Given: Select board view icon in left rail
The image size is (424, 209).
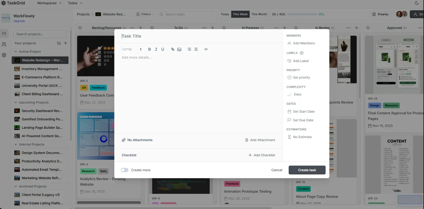Looking at the screenshot, I should click(4, 33).
